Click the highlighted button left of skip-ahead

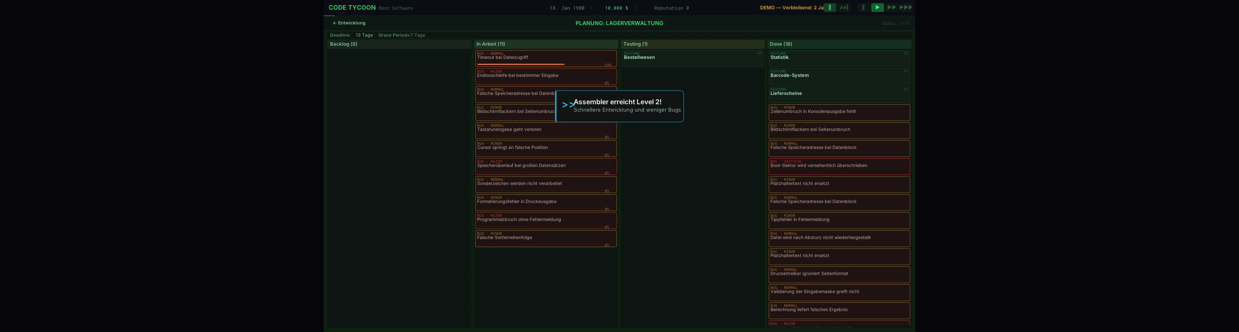[830, 8]
